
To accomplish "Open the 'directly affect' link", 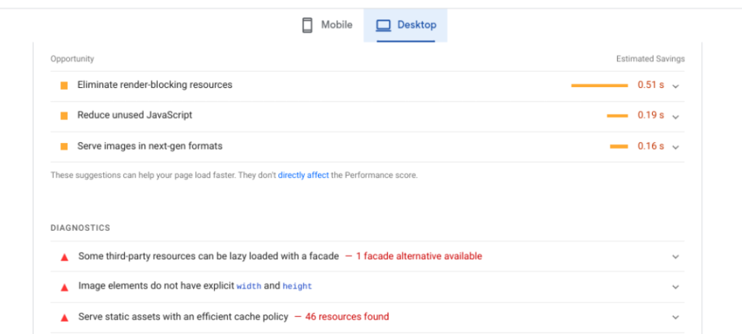I will 303,175.
